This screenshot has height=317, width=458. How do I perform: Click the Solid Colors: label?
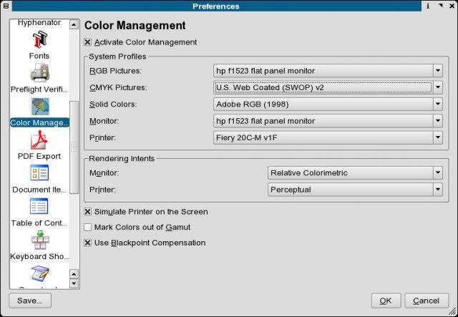(x=113, y=104)
